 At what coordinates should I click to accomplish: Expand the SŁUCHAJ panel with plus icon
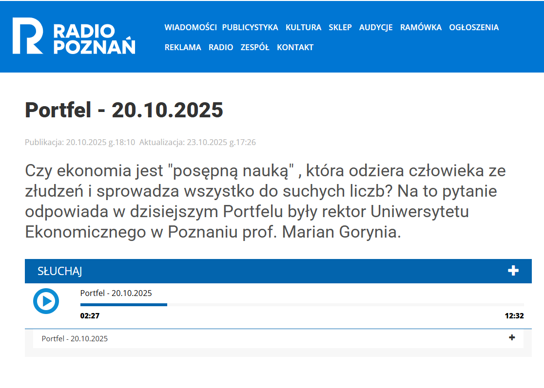[513, 271]
